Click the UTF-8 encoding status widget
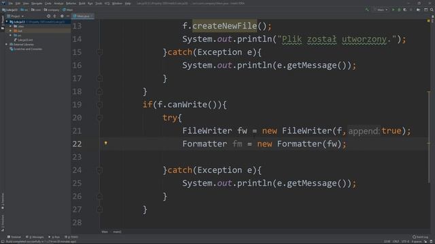Screen dimensions: 435x244 point(405,242)
